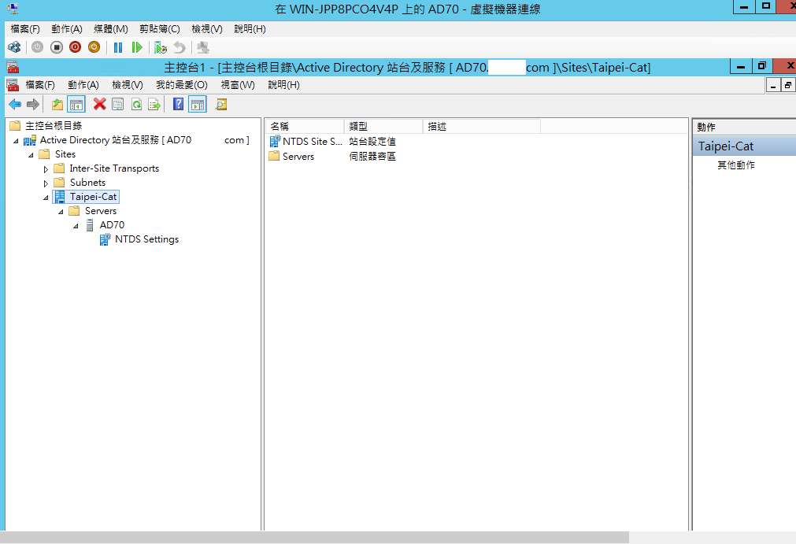The image size is (796, 544).
Task: Open the 視窗(W) menu
Action: [238, 85]
